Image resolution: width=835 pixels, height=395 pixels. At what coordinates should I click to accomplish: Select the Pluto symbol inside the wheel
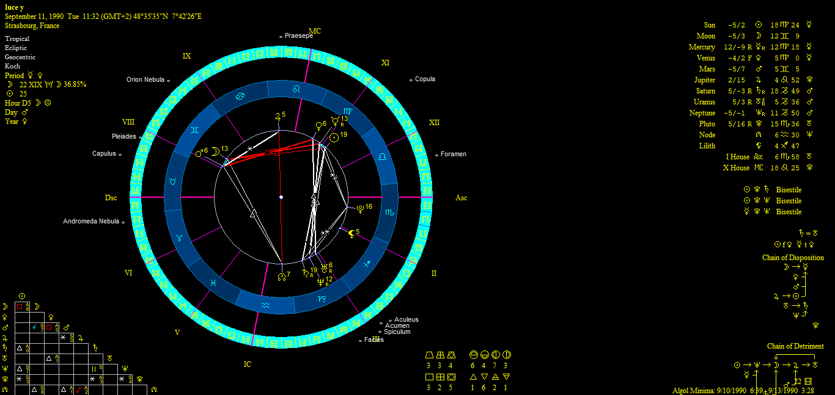pyautogui.click(x=360, y=208)
